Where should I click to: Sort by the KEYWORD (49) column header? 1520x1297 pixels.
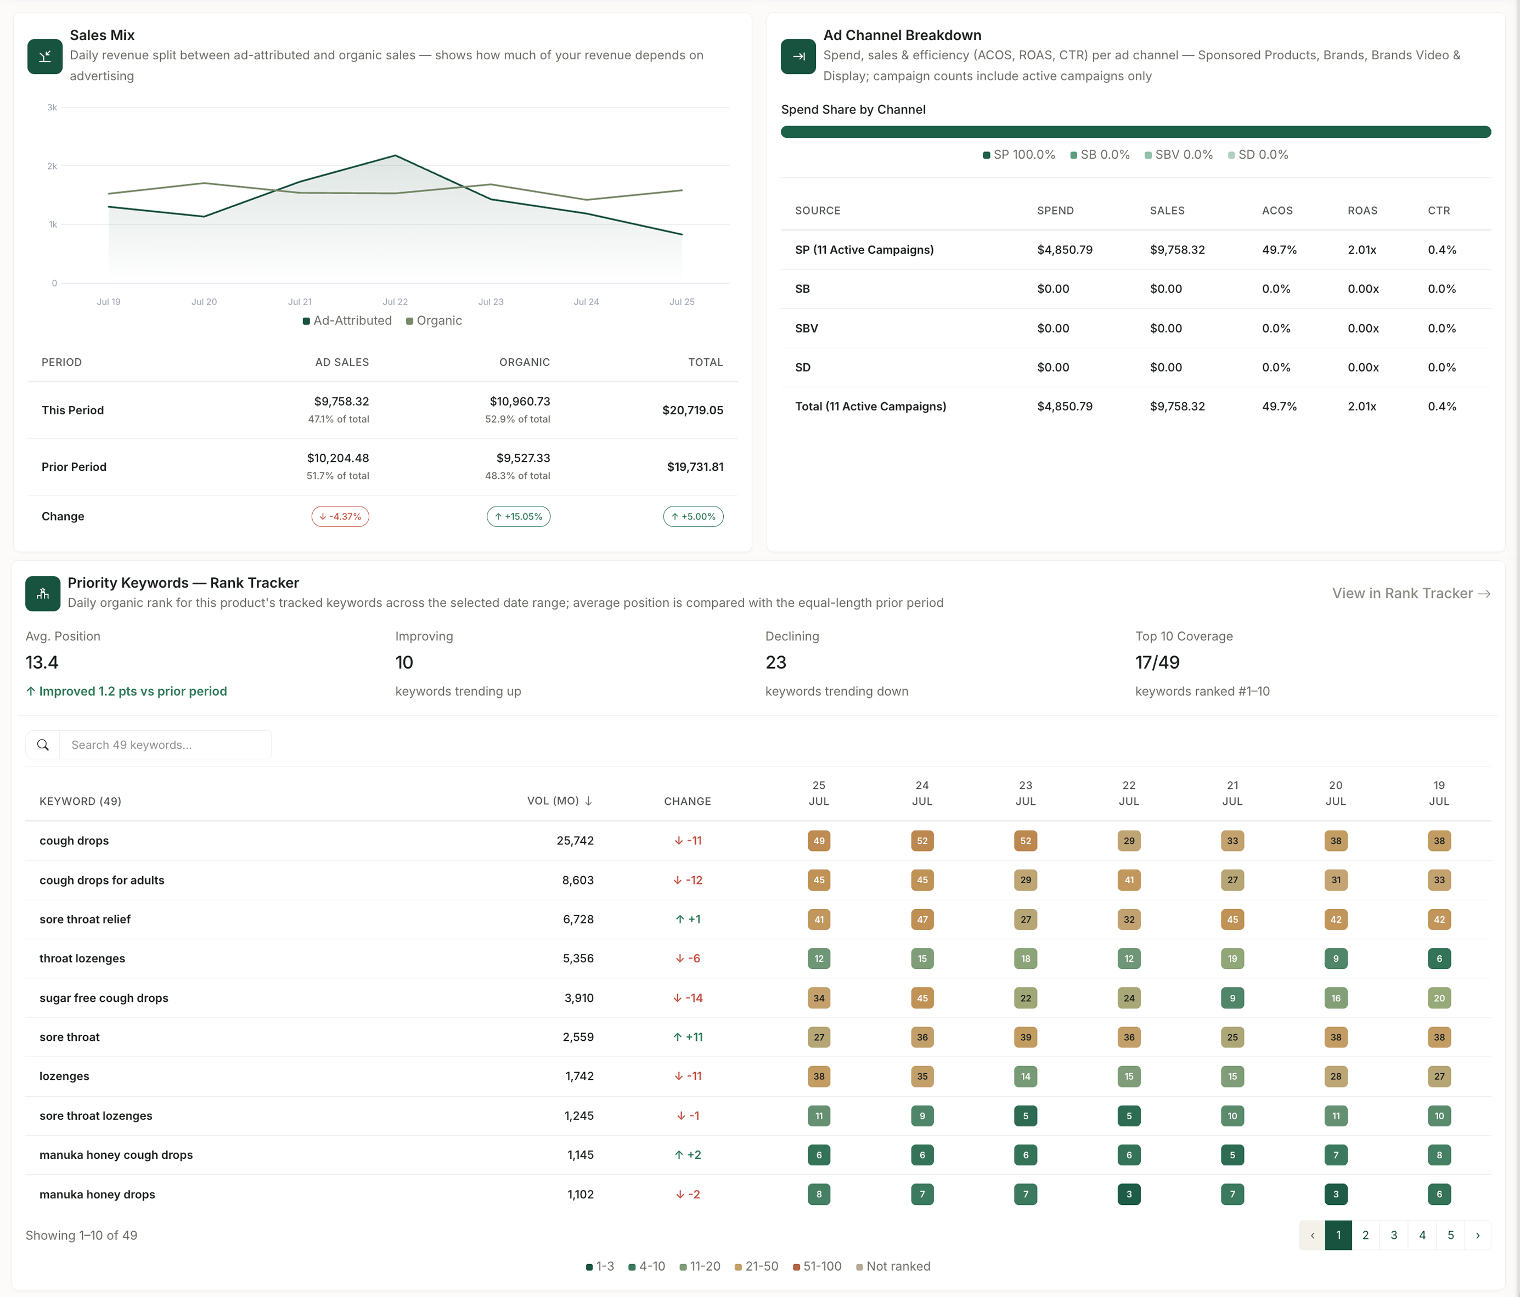click(81, 801)
